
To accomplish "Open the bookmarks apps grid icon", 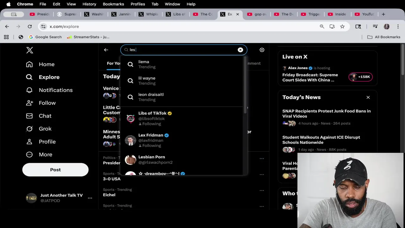I will pyautogui.click(x=6, y=37).
